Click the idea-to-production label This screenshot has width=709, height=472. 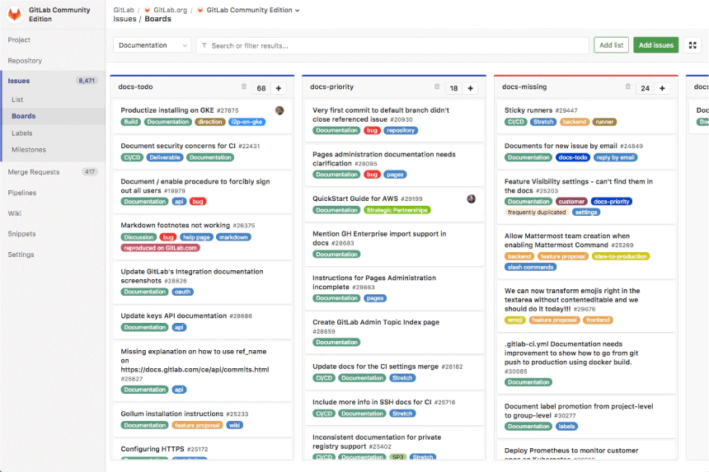coord(620,256)
